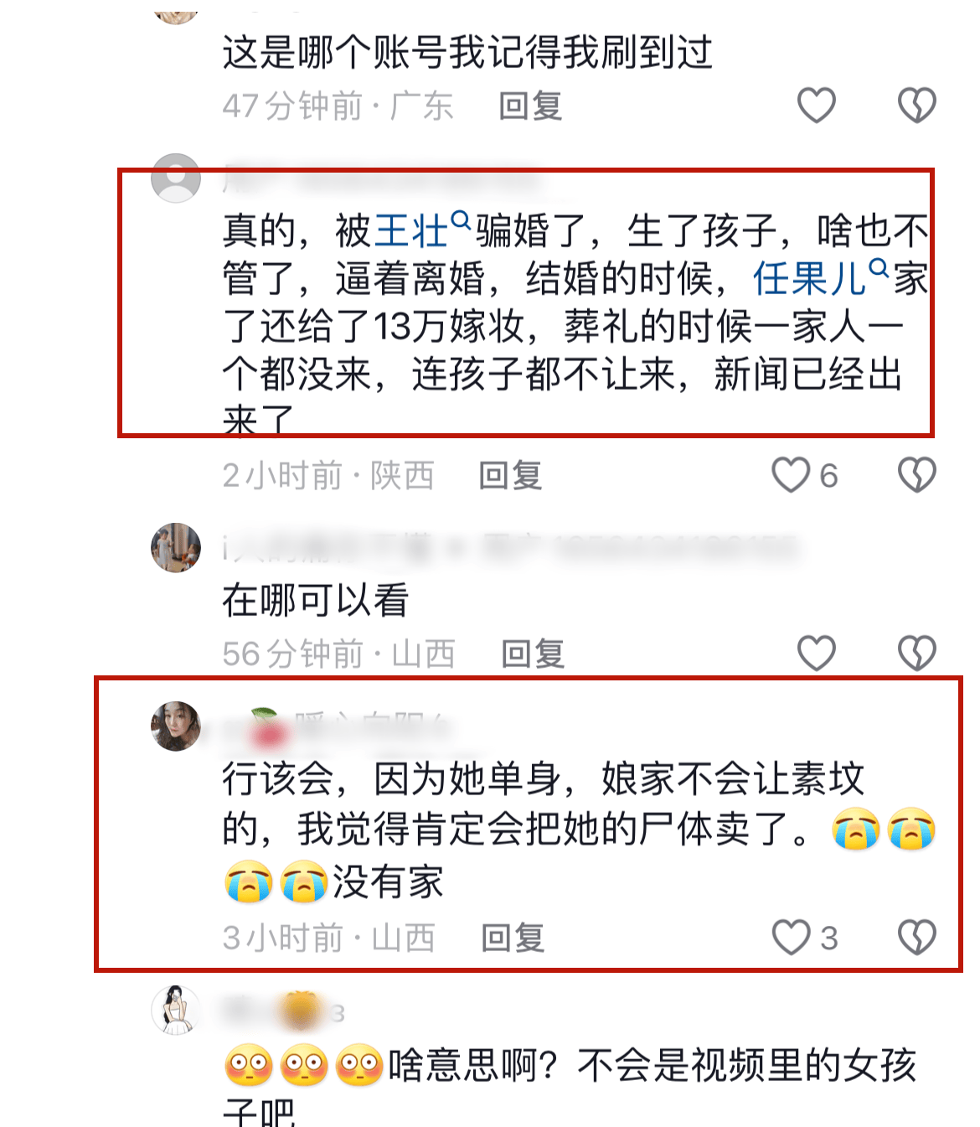The height and width of the screenshot is (1127, 980).
Task: Reply to the 47分钟前 广东 comment
Action: (530, 106)
